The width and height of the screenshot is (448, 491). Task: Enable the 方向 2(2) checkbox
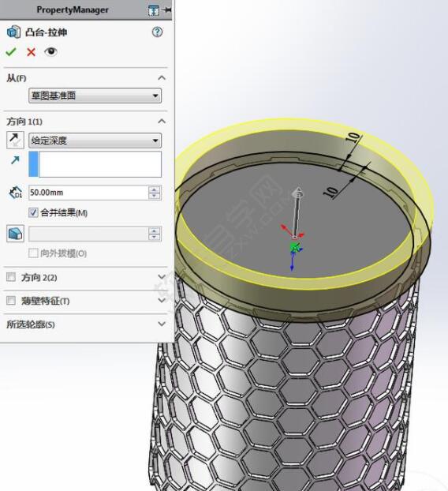(11, 277)
